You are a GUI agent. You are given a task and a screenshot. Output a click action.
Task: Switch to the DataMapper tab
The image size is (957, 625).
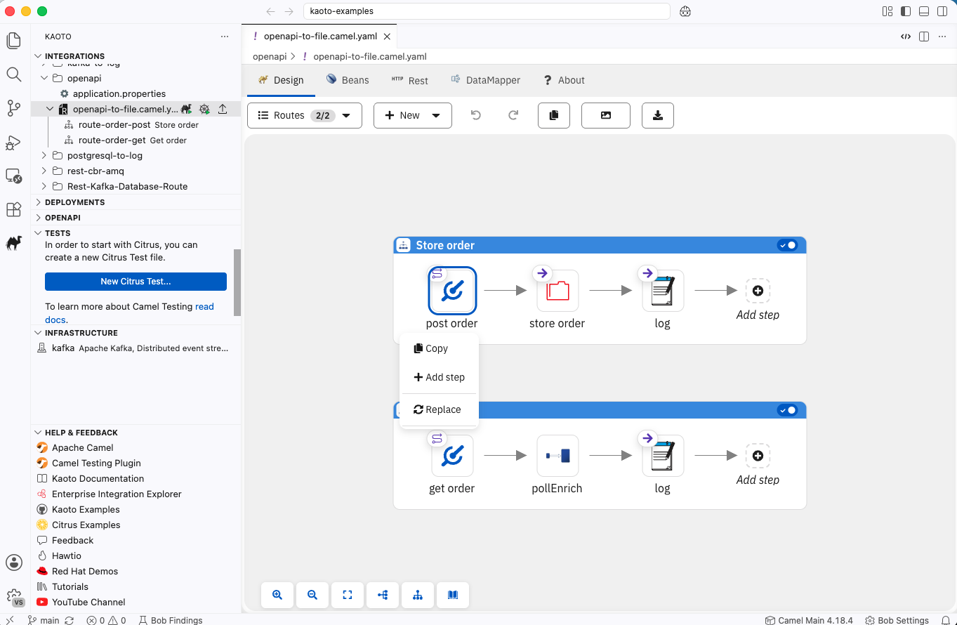point(485,80)
